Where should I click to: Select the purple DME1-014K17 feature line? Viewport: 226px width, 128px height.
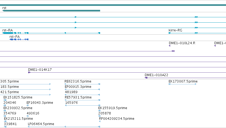[x=127, y=72]
